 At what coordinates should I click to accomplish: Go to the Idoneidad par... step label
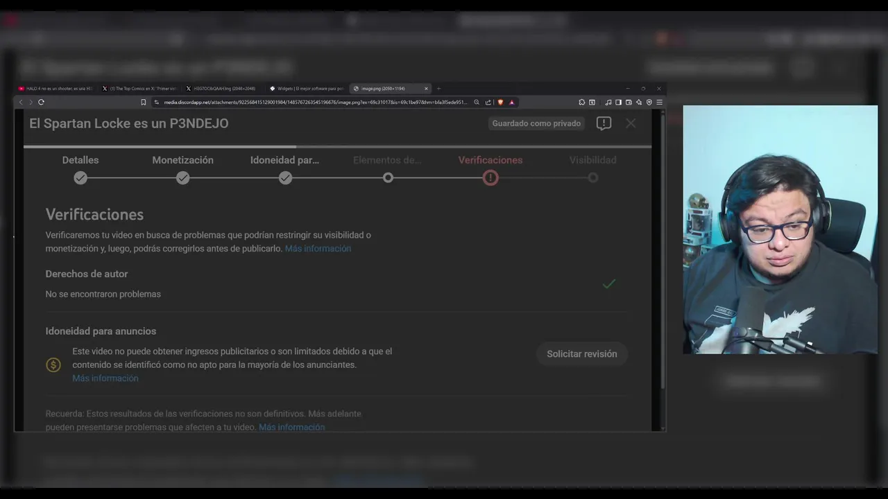(285, 160)
